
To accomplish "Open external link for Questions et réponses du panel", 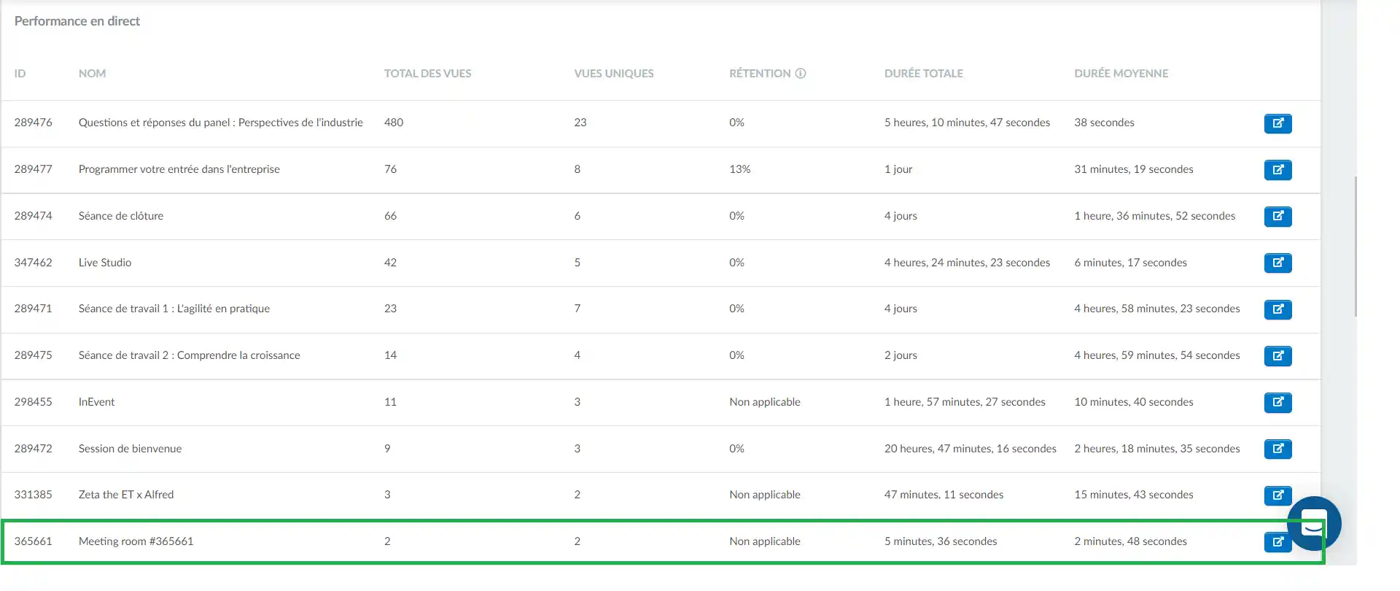I will point(1277,123).
